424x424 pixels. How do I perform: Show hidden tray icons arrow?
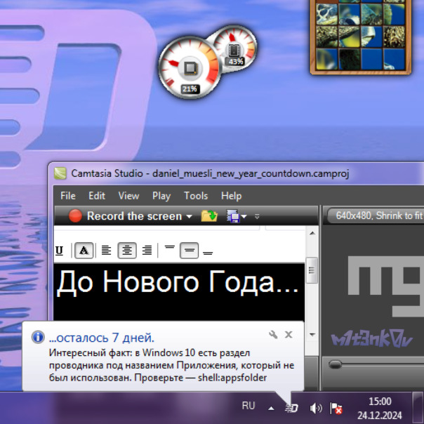[x=271, y=409]
